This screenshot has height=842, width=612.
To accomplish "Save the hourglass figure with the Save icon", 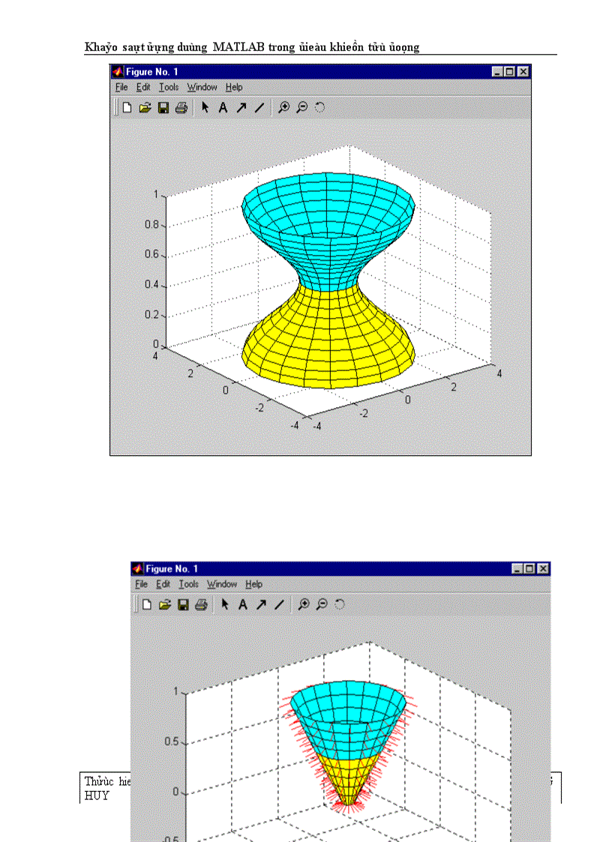I will [x=163, y=107].
